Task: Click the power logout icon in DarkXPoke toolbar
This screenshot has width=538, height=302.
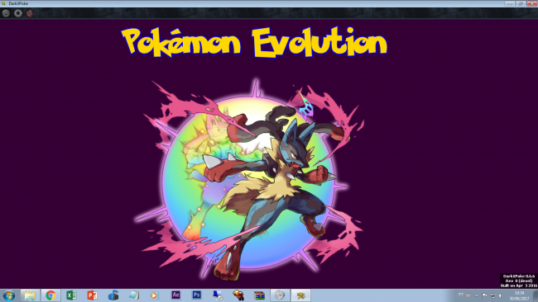Action: coord(6,13)
